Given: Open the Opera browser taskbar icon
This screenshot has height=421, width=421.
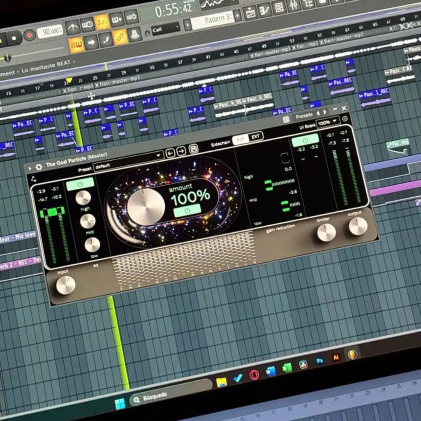Looking at the screenshot, I should pos(254,375).
